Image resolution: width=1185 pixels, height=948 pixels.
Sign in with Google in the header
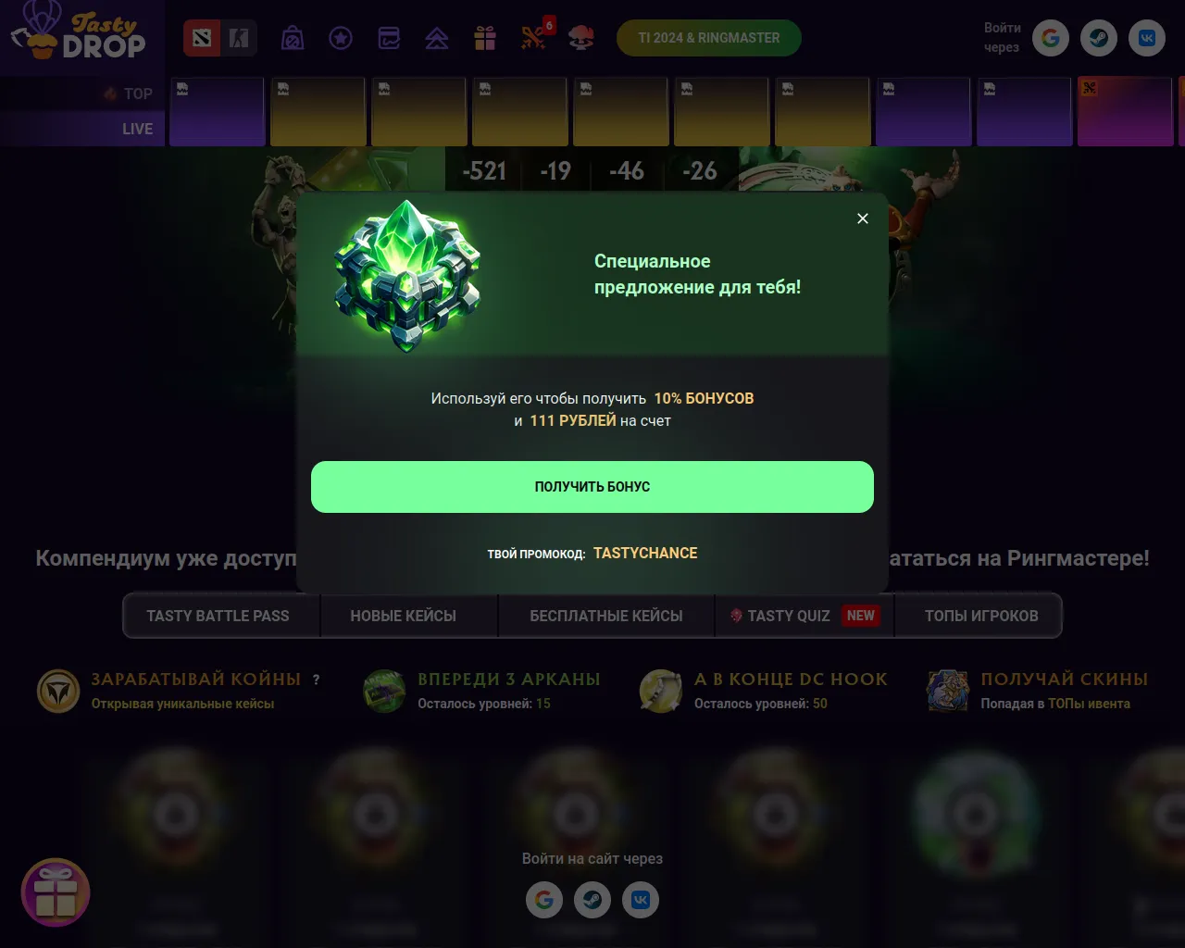[1051, 38]
